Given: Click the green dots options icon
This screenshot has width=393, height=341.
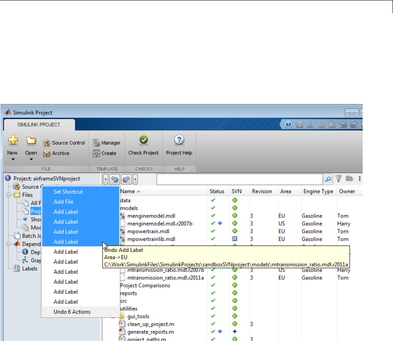Looking at the screenshot, I should pos(359,178).
